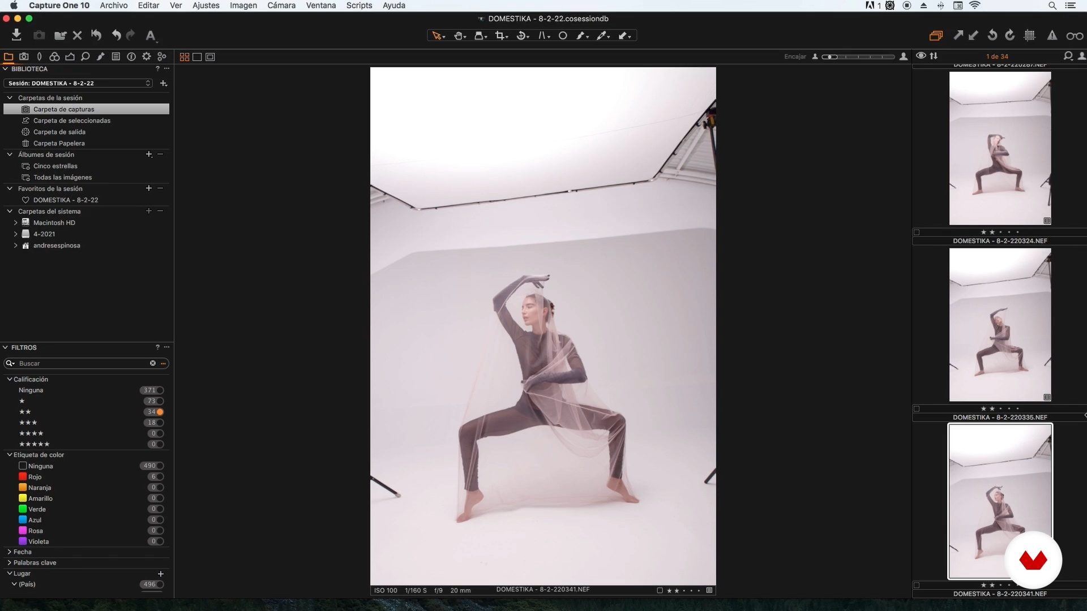The width and height of the screenshot is (1087, 611).
Task: Add a new session album with plus
Action: [149, 154]
